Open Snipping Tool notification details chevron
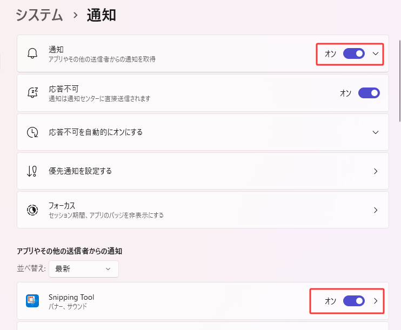 click(376, 301)
